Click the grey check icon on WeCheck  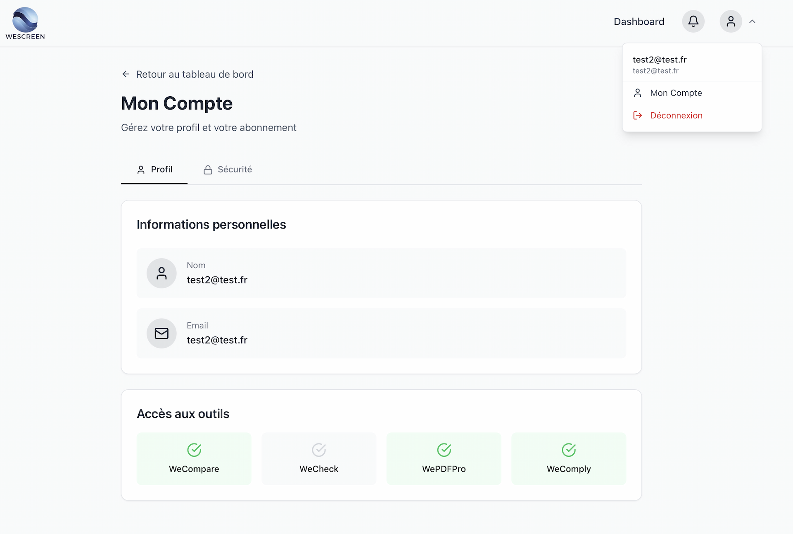tap(319, 450)
